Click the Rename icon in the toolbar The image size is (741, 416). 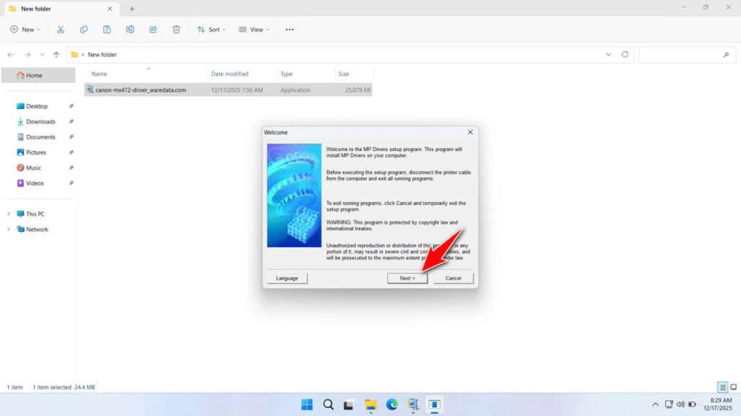point(130,29)
